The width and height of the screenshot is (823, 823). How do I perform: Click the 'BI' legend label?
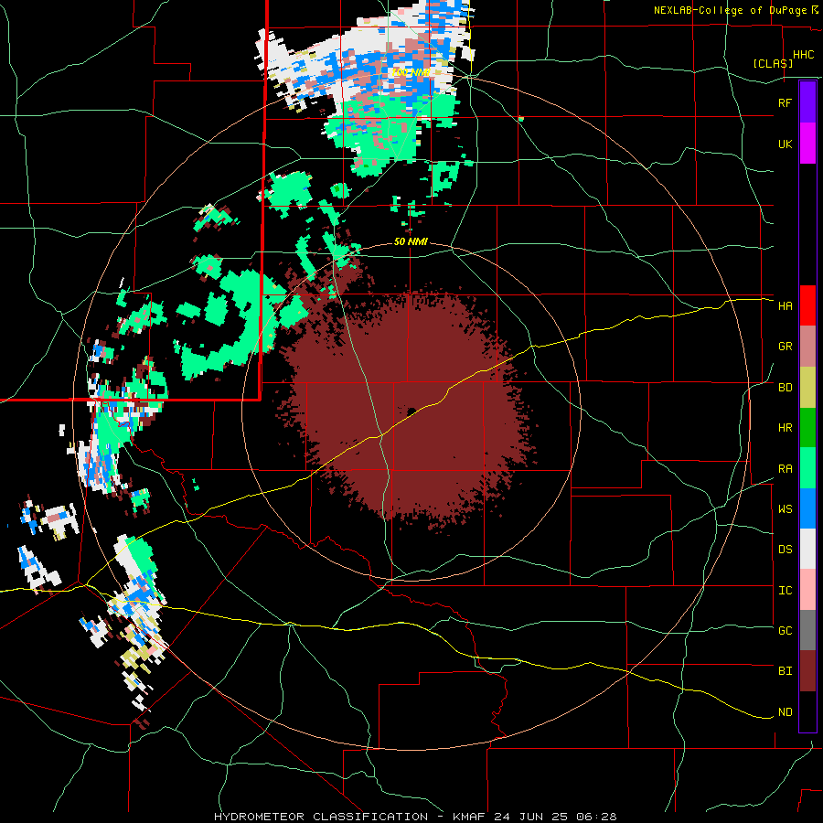coord(785,671)
